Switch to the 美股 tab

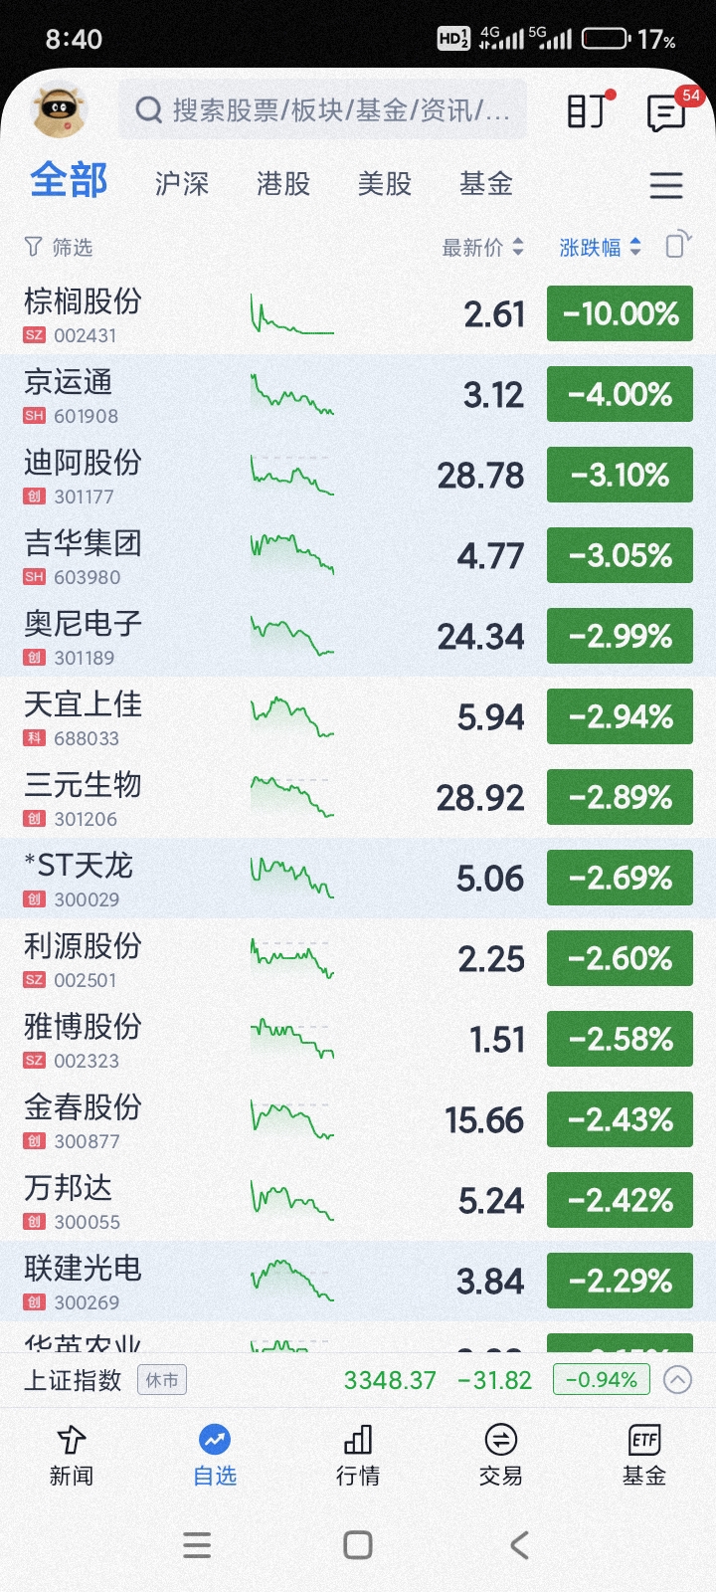pyautogui.click(x=385, y=184)
